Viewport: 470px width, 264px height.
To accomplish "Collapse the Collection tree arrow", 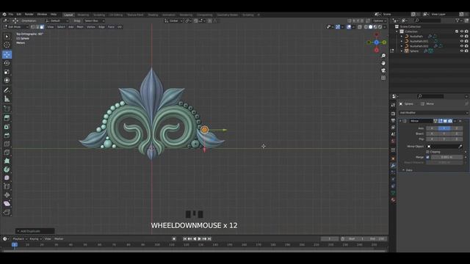I will point(397,32).
